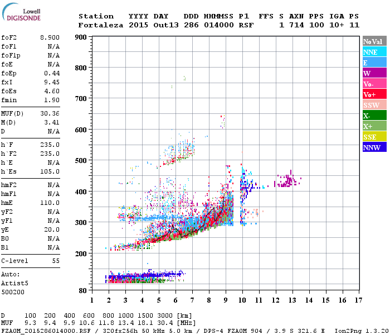Click the h`F value 235.0
The height and width of the screenshot is (335, 390).
50,145
